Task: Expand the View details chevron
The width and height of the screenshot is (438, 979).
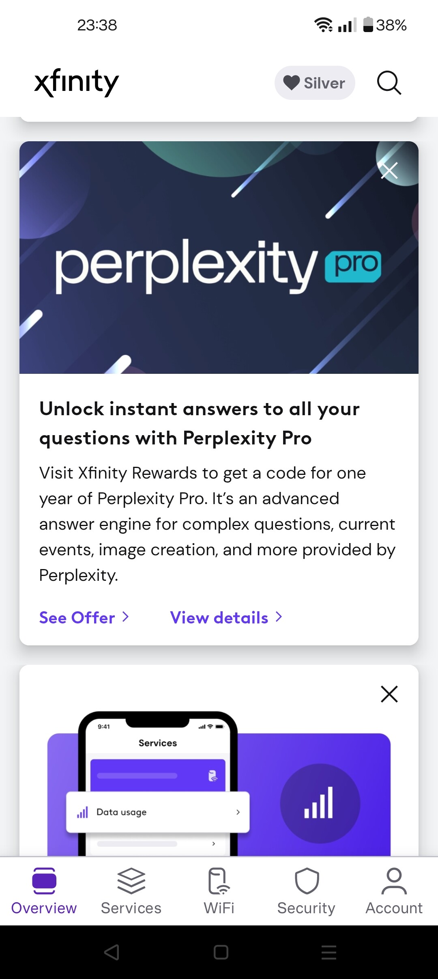Action: click(278, 617)
